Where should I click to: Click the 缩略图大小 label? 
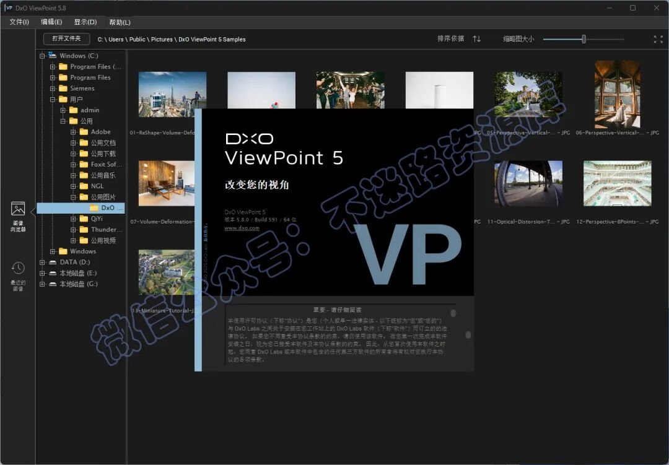[x=518, y=39]
